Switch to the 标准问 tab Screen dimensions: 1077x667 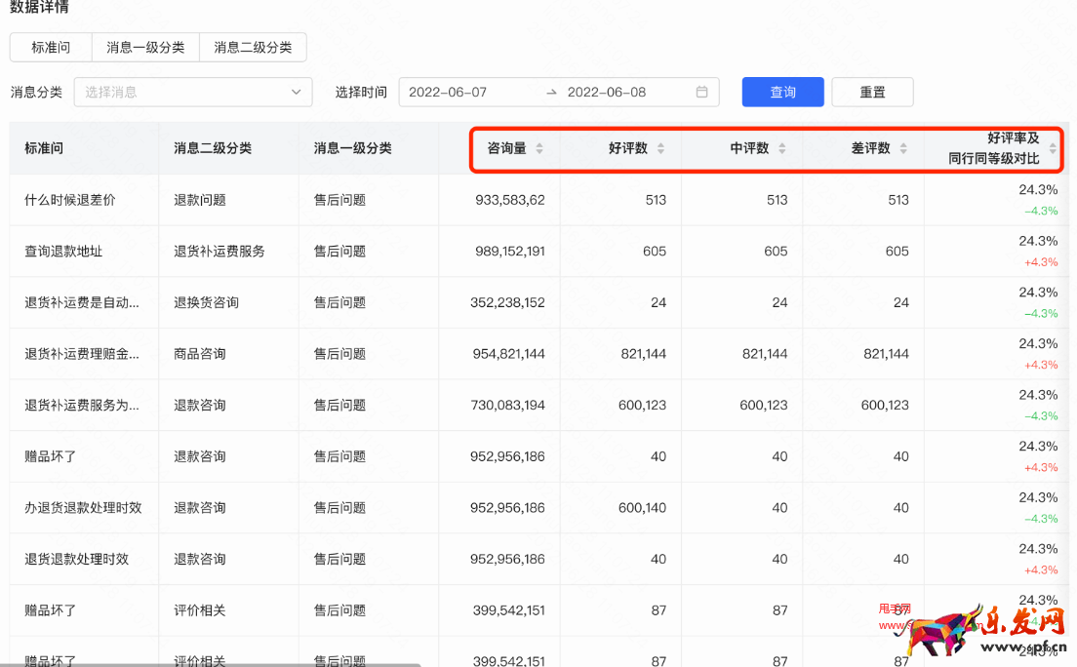(x=51, y=47)
